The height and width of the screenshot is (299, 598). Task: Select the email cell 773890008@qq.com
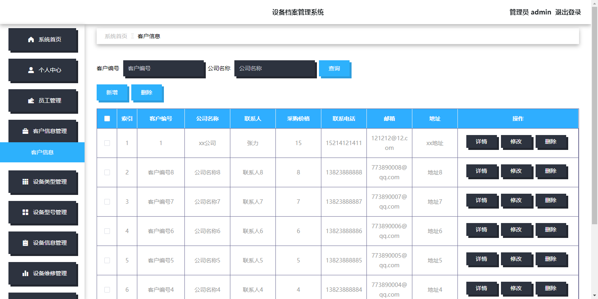(x=389, y=172)
